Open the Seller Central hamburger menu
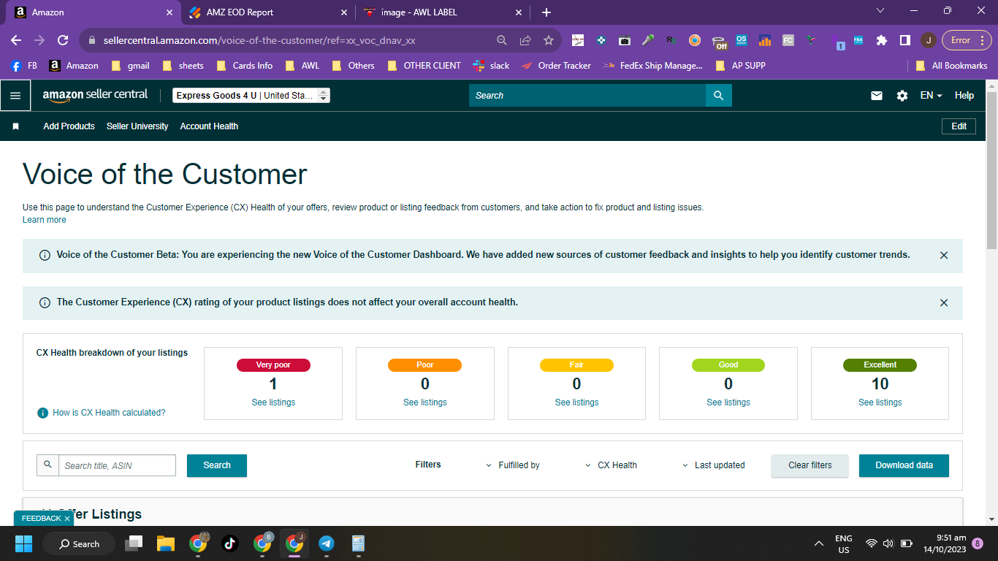Image resolution: width=998 pixels, height=561 pixels. pos(15,96)
